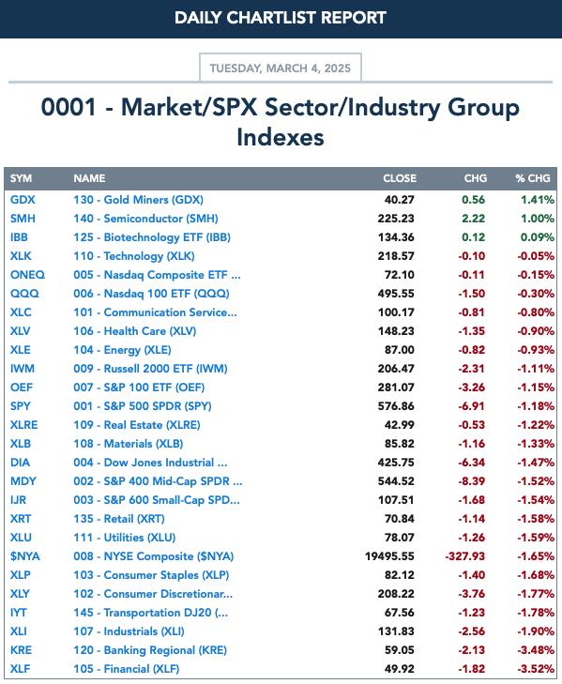Click the XLV symbol link
The width and height of the screenshot is (562, 684).
20,331
